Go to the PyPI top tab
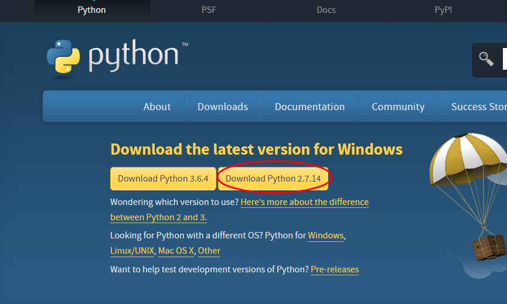 tap(443, 10)
